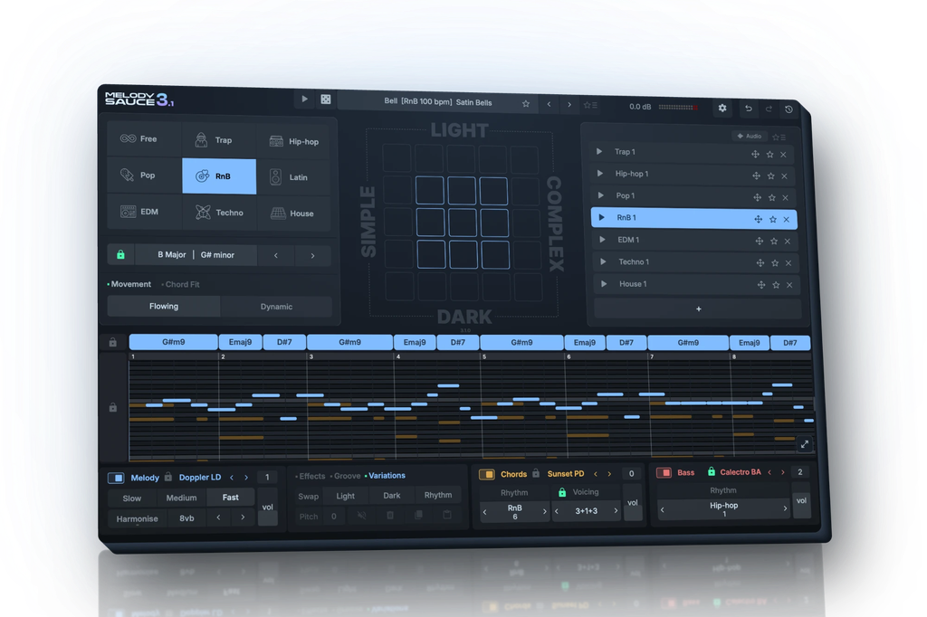The height and width of the screenshot is (617, 927).
Task: Select next chord Rhythm RnB pattern
Action: click(x=544, y=512)
